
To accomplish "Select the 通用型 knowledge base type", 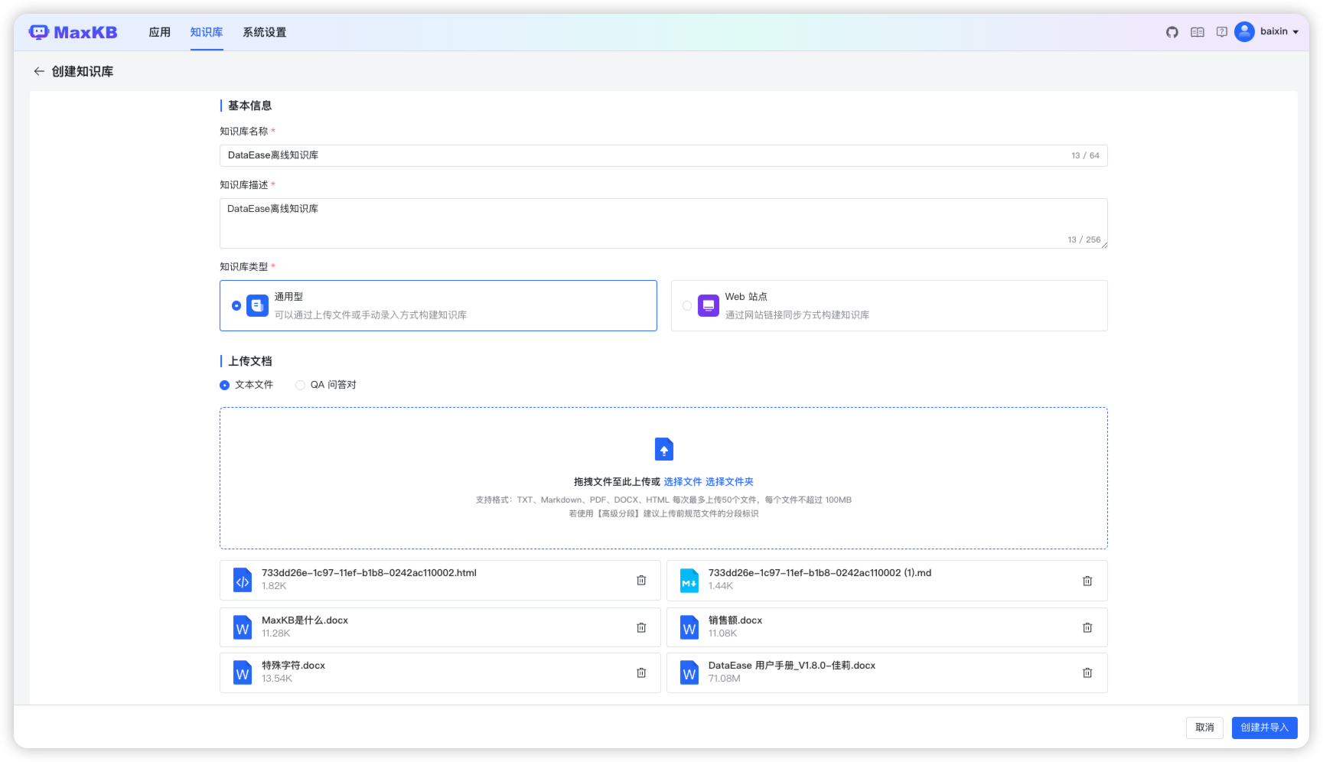I will coord(236,305).
